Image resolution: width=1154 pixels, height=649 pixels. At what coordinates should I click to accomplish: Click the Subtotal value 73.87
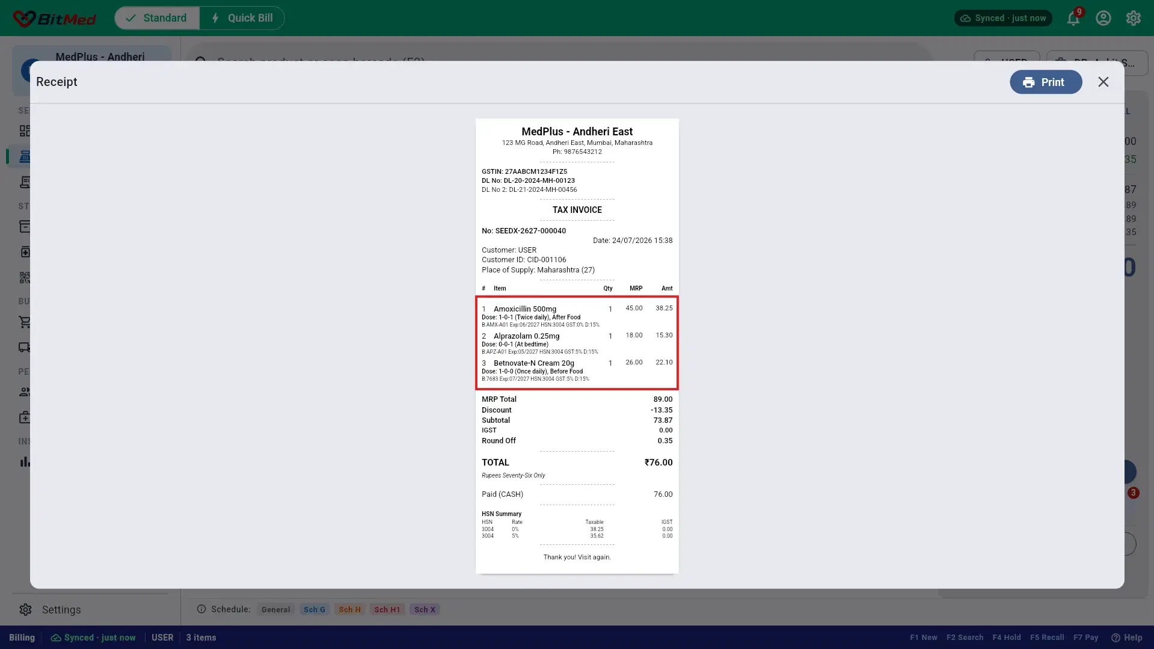coord(663,420)
